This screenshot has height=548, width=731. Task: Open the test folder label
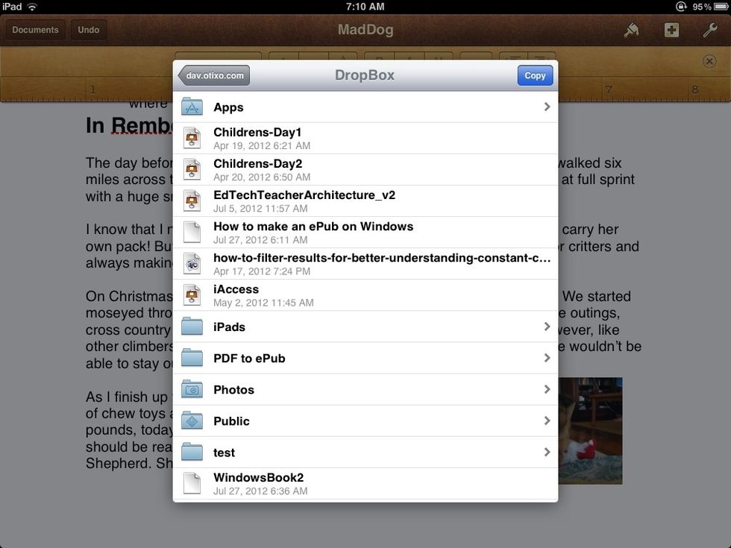click(x=225, y=453)
